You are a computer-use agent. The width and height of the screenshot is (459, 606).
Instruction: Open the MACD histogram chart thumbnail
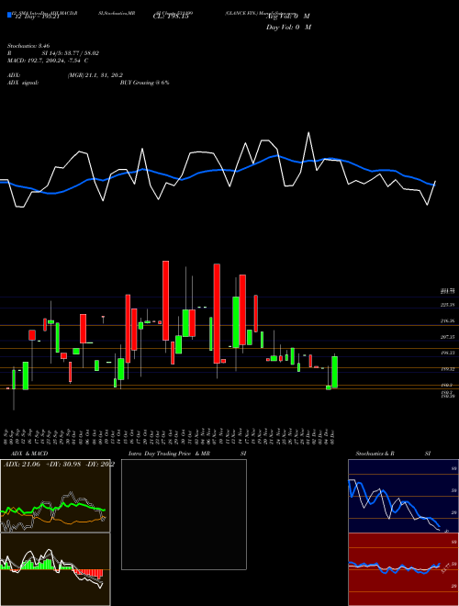click(55, 569)
